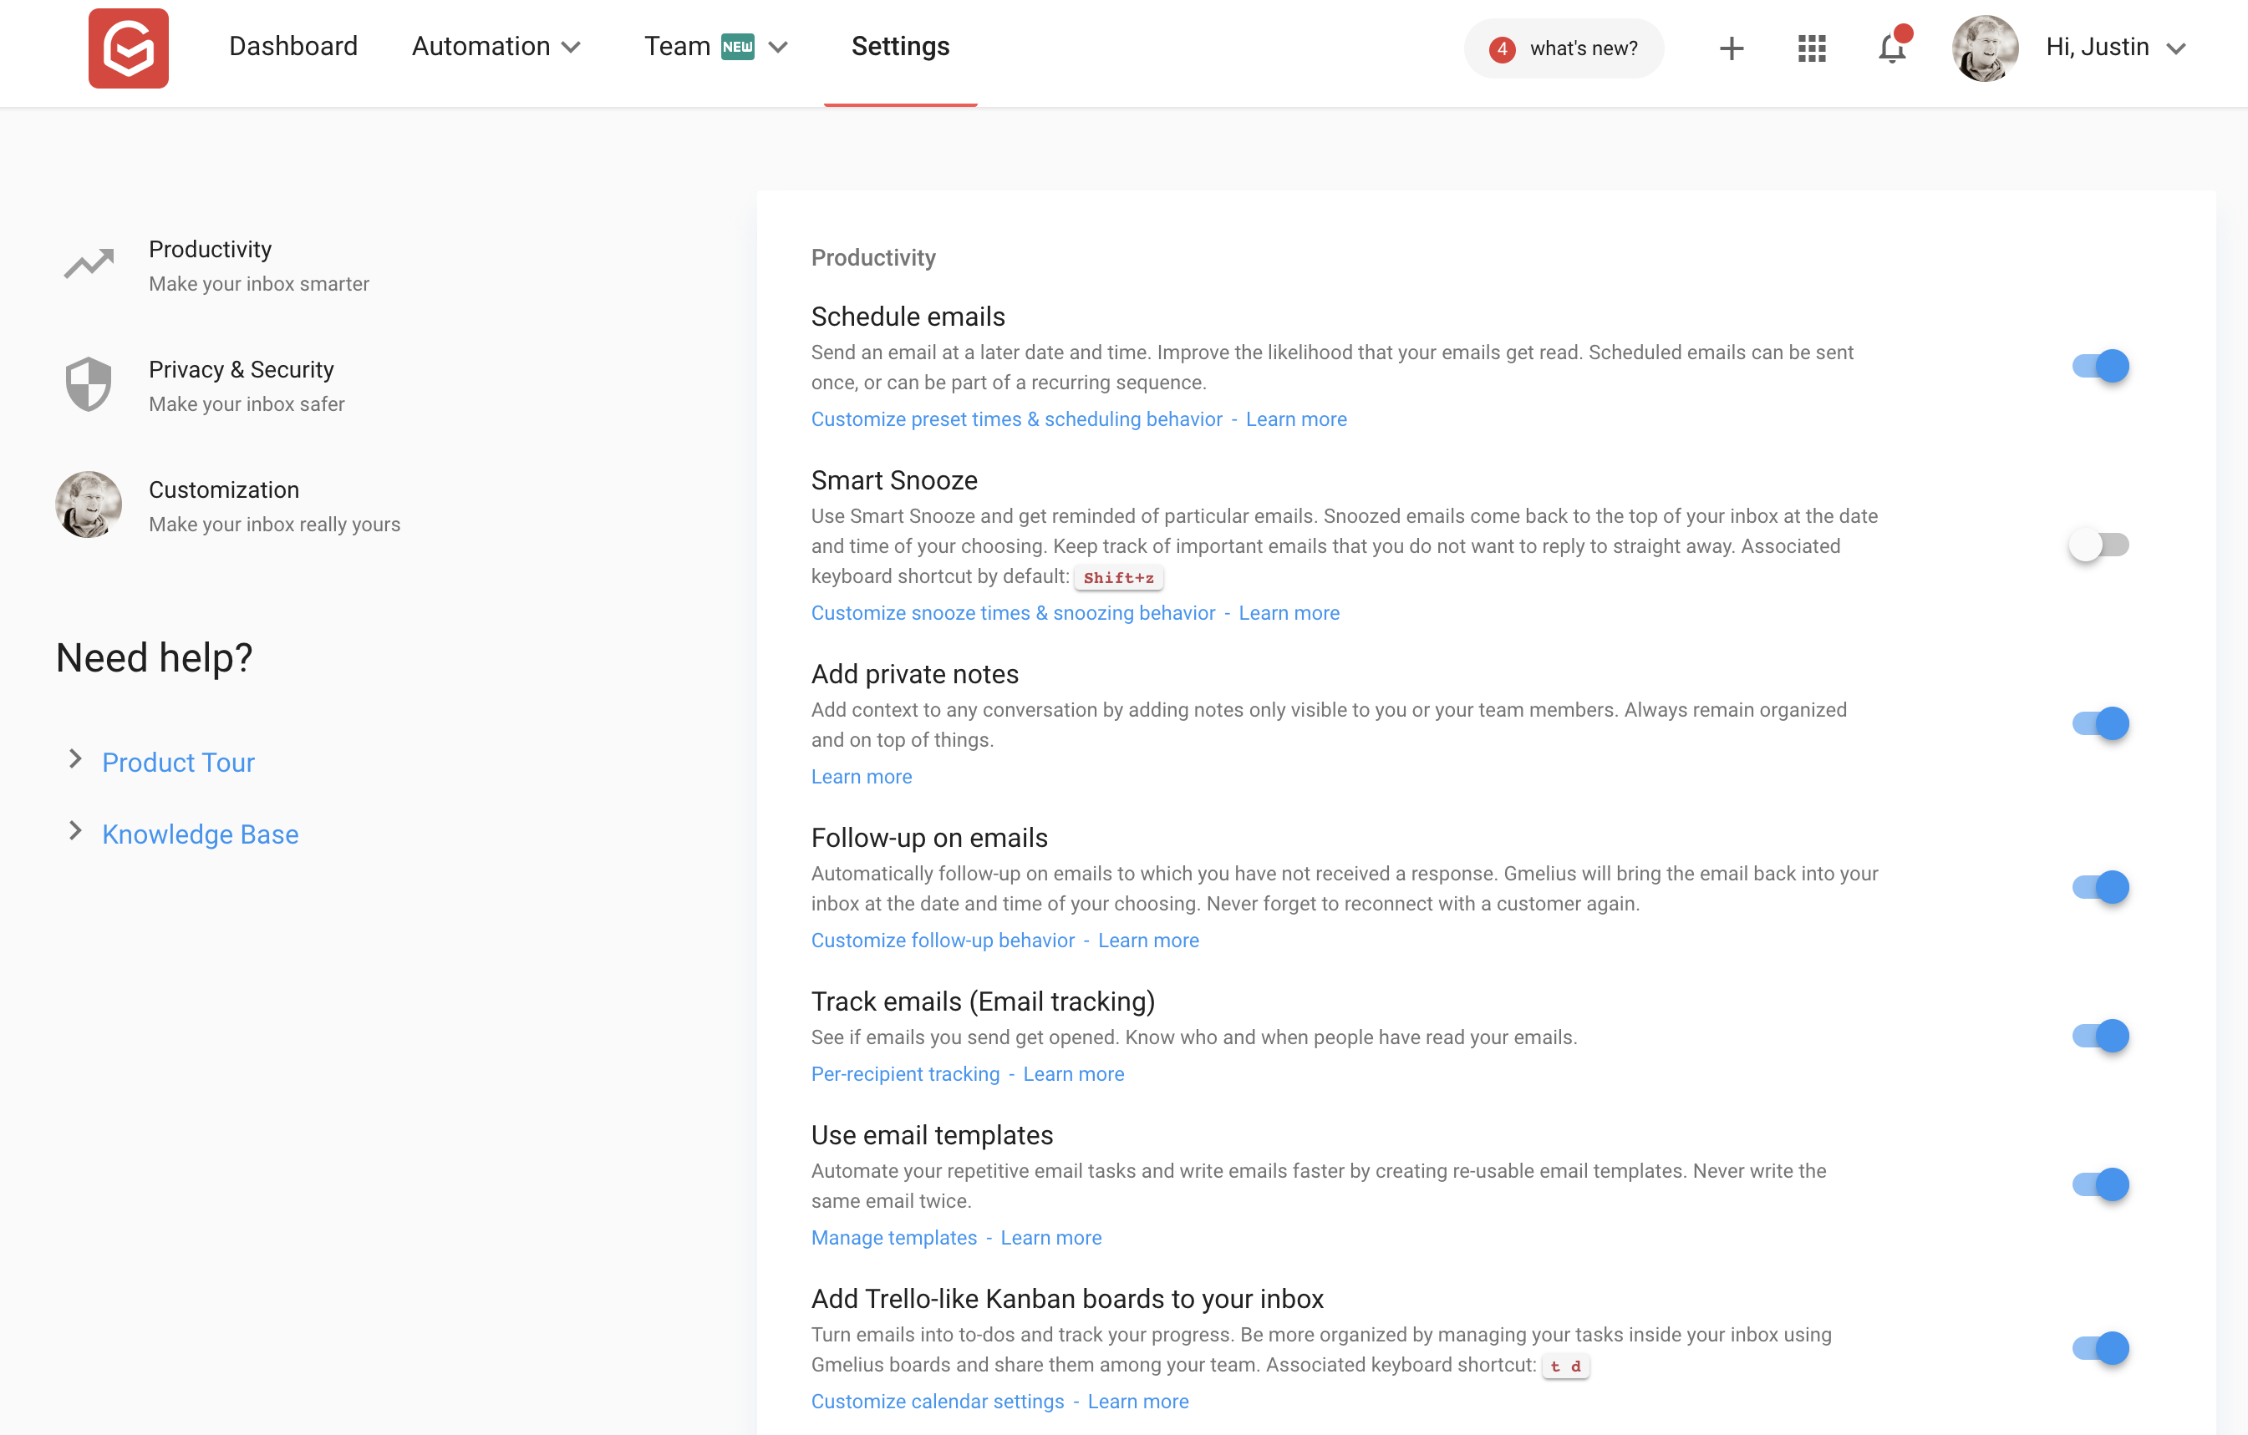Click Learn more under Follow-up on emails
The height and width of the screenshot is (1435, 2248).
click(x=1148, y=941)
